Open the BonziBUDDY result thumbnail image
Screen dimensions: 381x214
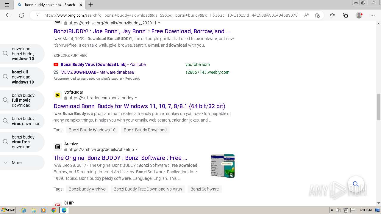point(223,166)
